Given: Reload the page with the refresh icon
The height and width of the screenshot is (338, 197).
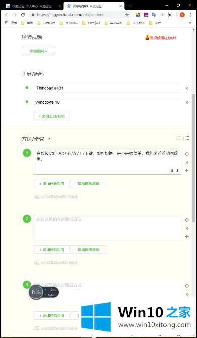Looking at the screenshot, I should 23,15.
